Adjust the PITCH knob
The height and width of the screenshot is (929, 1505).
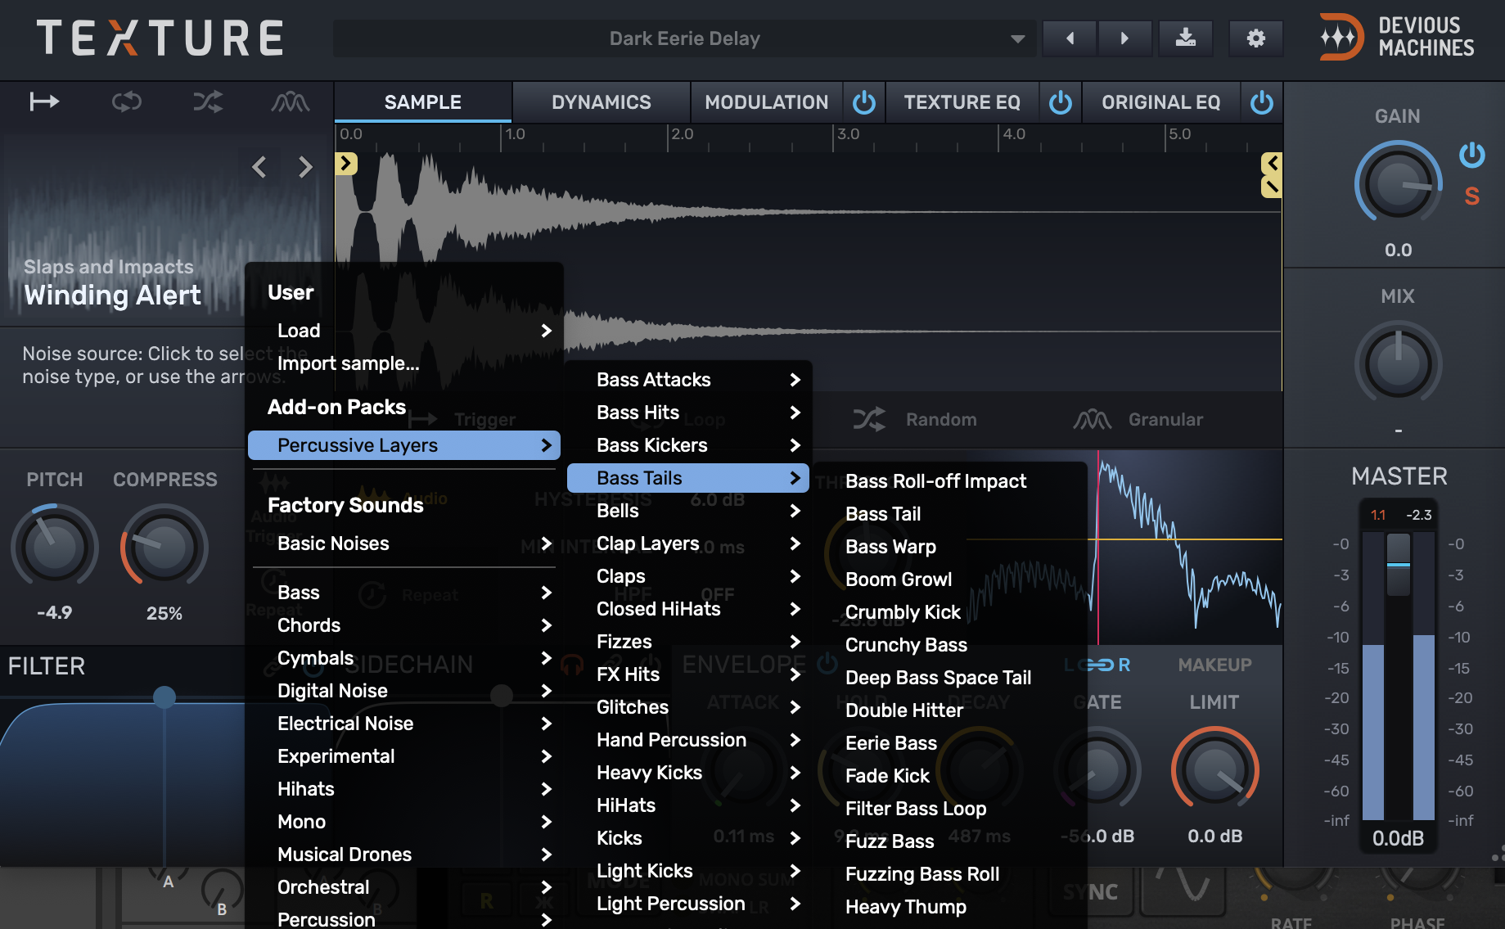pyautogui.click(x=54, y=547)
